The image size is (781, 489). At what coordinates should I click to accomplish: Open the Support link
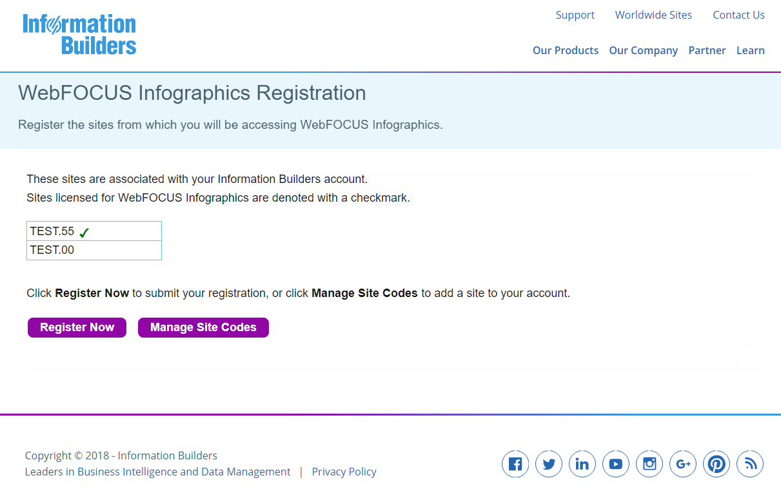click(575, 15)
